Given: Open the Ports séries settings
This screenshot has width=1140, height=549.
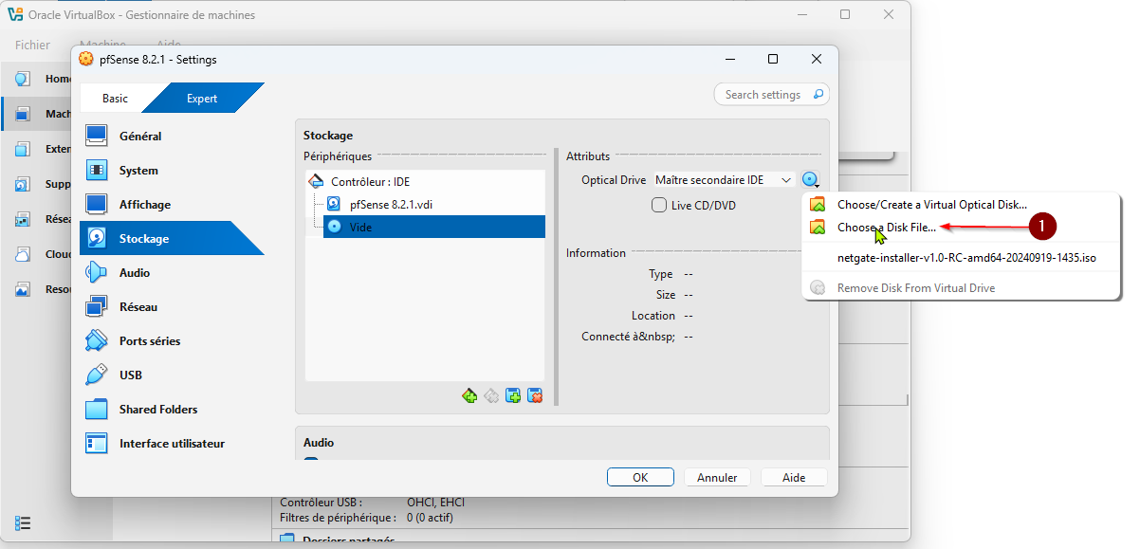Looking at the screenshot, I should pos(149,341).
